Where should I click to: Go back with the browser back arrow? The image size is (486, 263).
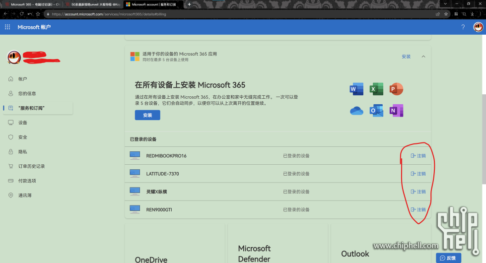point(5,14)
